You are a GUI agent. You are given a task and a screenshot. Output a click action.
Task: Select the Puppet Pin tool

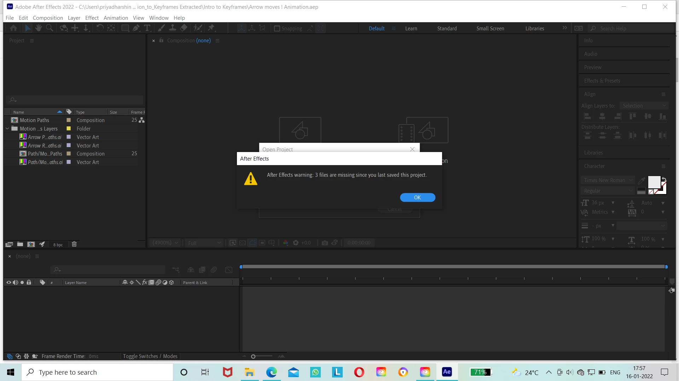pos(211,28)
